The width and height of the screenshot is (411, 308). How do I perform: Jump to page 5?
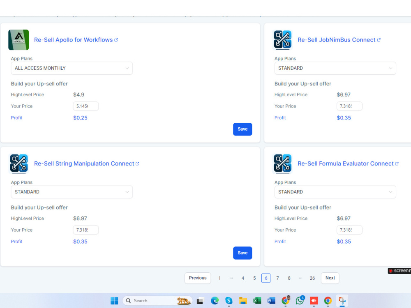(254, 278)
